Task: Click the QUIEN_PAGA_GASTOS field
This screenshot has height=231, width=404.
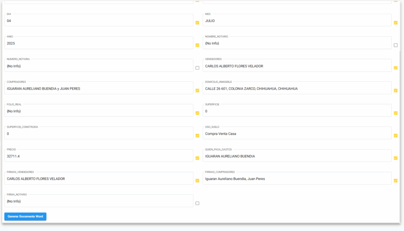Action: point(297,156)
